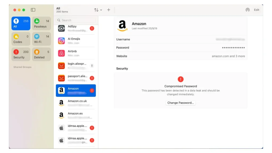
Task: Open the Wi-Fi category
Action: click(41, 39)
